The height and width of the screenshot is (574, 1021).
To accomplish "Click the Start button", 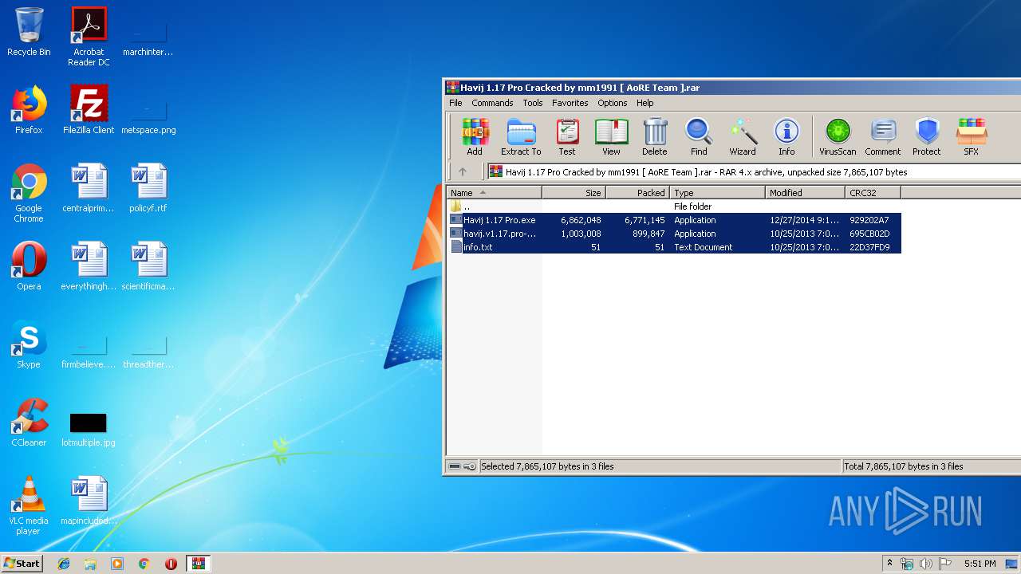I will (x=22, y=563).
